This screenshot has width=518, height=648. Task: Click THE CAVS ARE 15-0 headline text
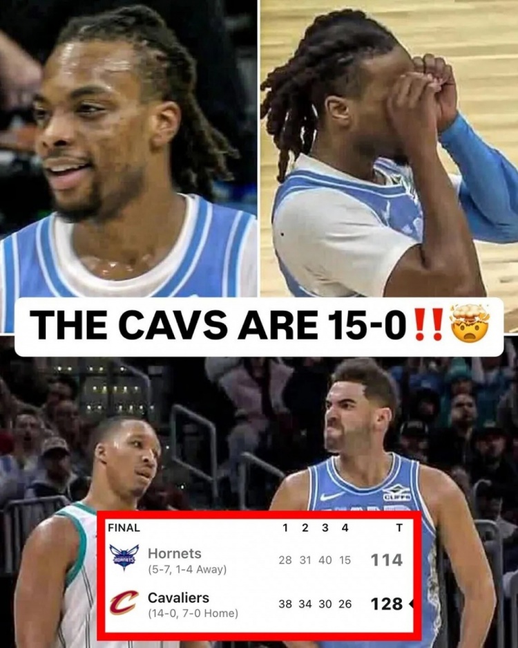click(219, 324)
